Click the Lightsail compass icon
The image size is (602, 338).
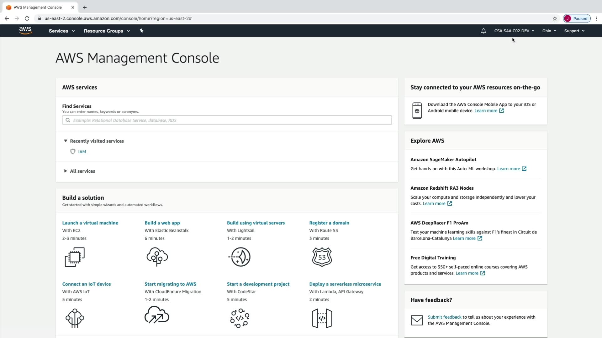240,257
